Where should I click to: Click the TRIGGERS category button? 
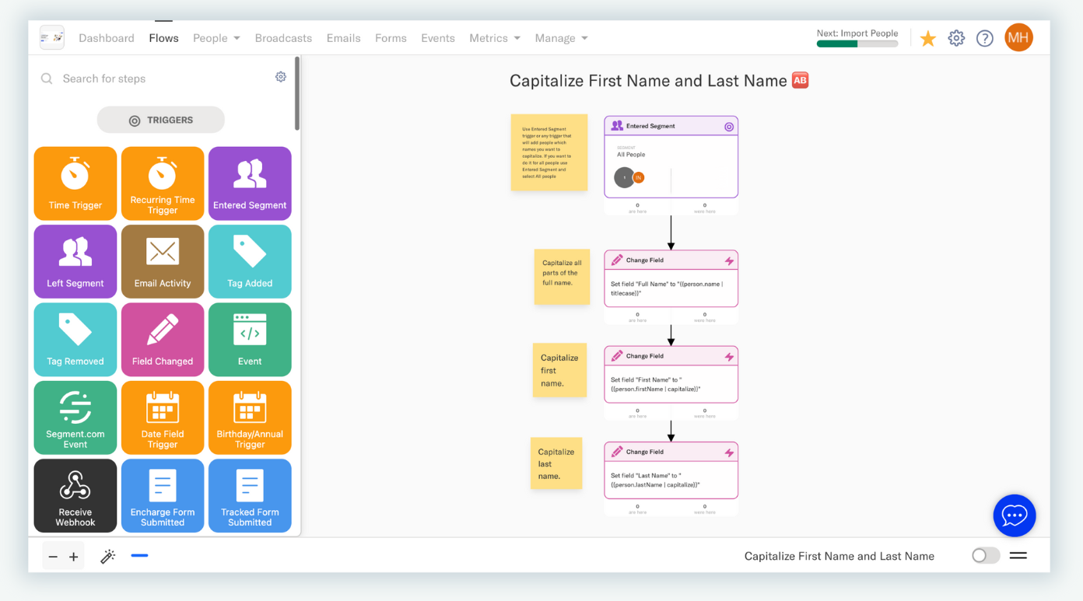160,120
